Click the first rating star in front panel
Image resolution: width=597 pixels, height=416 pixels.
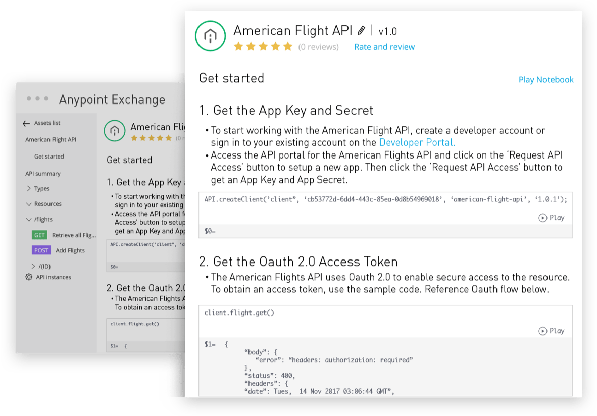[238, 47]
